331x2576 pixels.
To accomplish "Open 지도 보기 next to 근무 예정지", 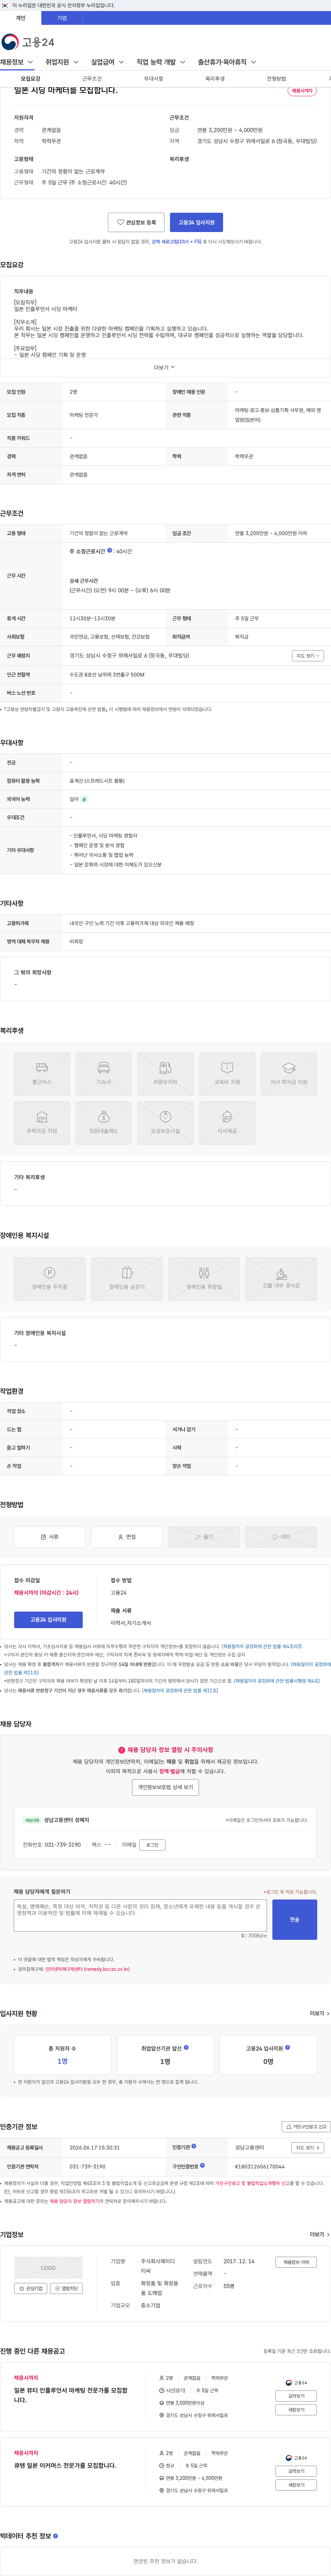I will click(308, 656).
